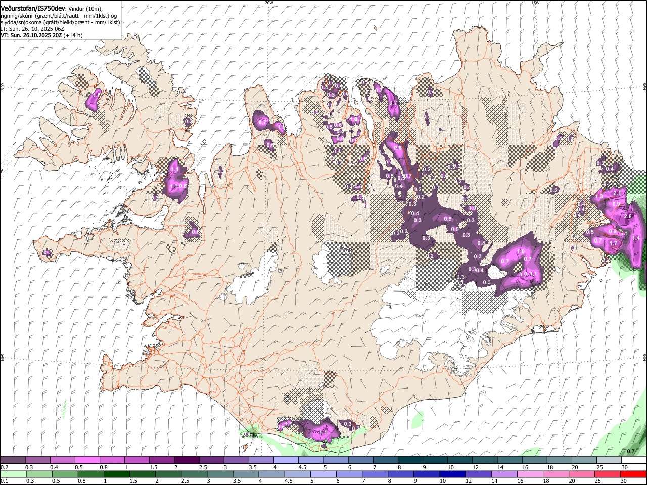Viewport: 647px width, 485px height.
Task: Click the 1.7 precipitation value in the east
Action: coord(613,243)
